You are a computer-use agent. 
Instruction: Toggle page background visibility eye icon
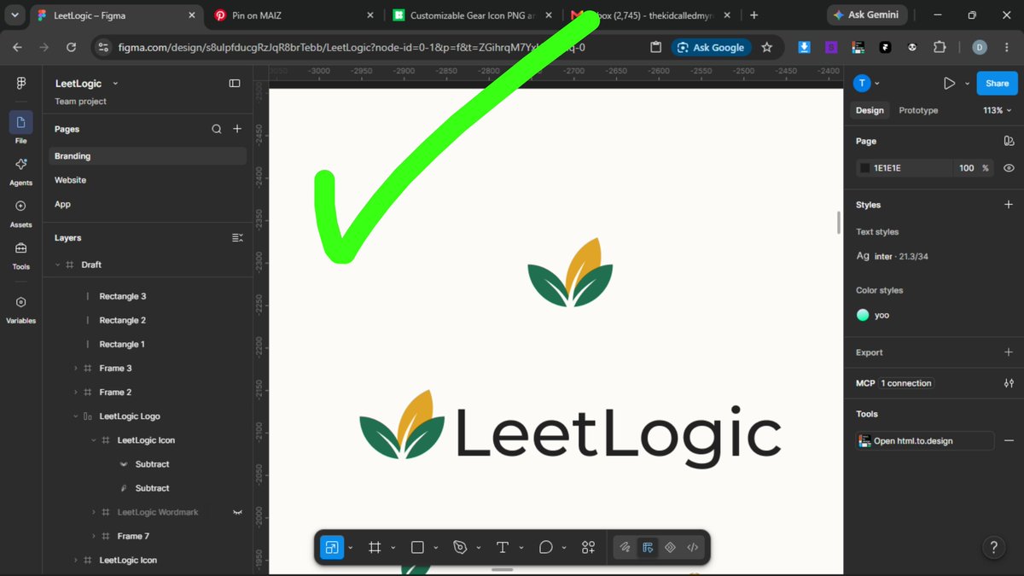[x=1009, y=168]
